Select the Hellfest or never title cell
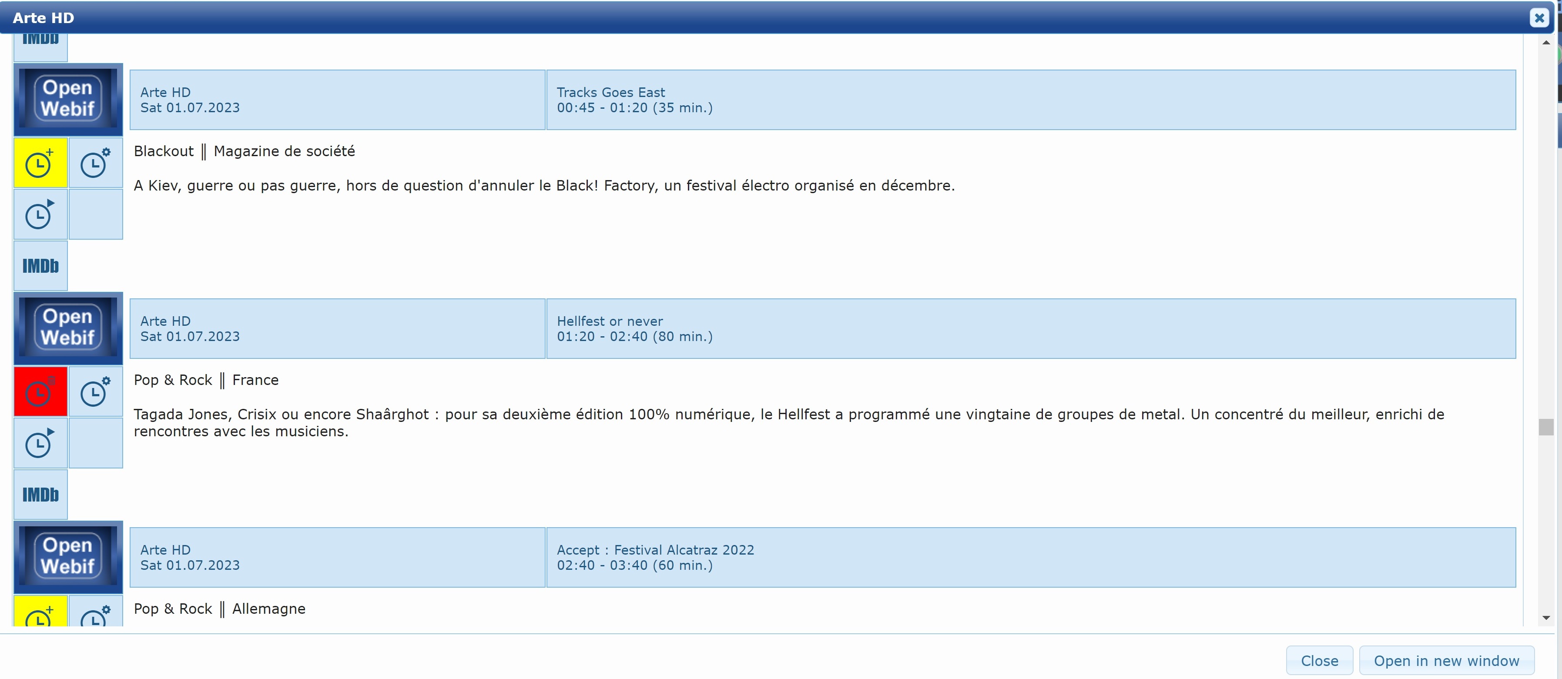Screen dimensions: 1562x679 [x=1031, y=328]
